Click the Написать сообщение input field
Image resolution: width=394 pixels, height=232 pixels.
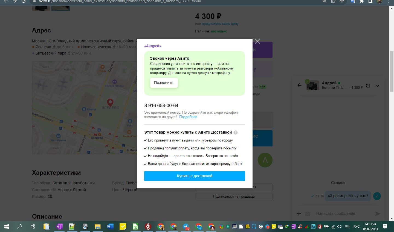click(343, 214)
